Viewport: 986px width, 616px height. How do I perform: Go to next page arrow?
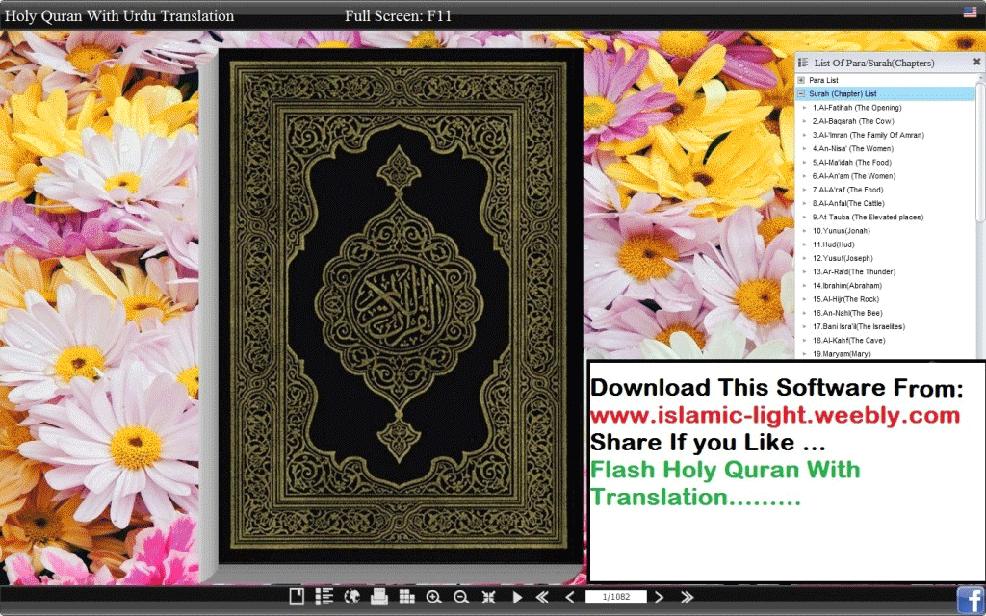coord(659,597)
